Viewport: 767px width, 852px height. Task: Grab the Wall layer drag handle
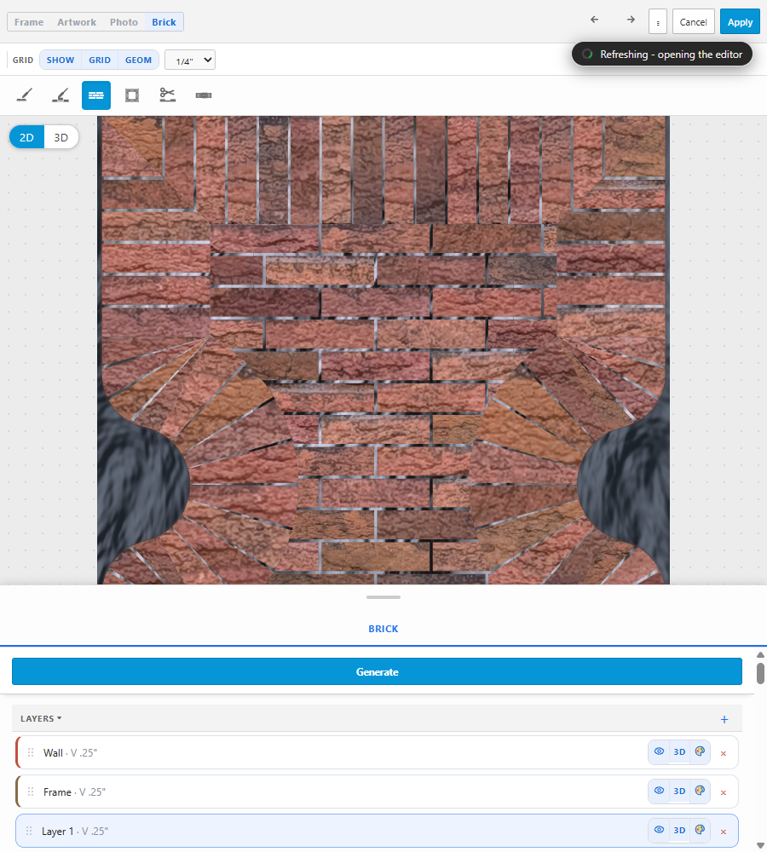(x=31, y=752)
